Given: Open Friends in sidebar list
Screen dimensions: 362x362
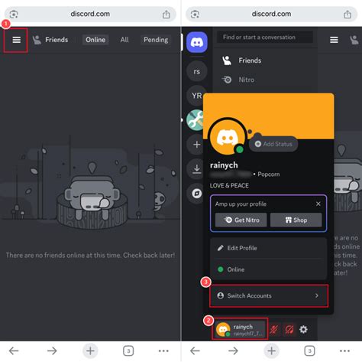Looking at the screenshot, I should click(265, 60).
